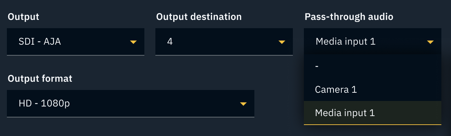The height and width of the screenshot is (136, 451).
Task: Click the yellow arrow in Output format dropdown
Action: point(243,104)
